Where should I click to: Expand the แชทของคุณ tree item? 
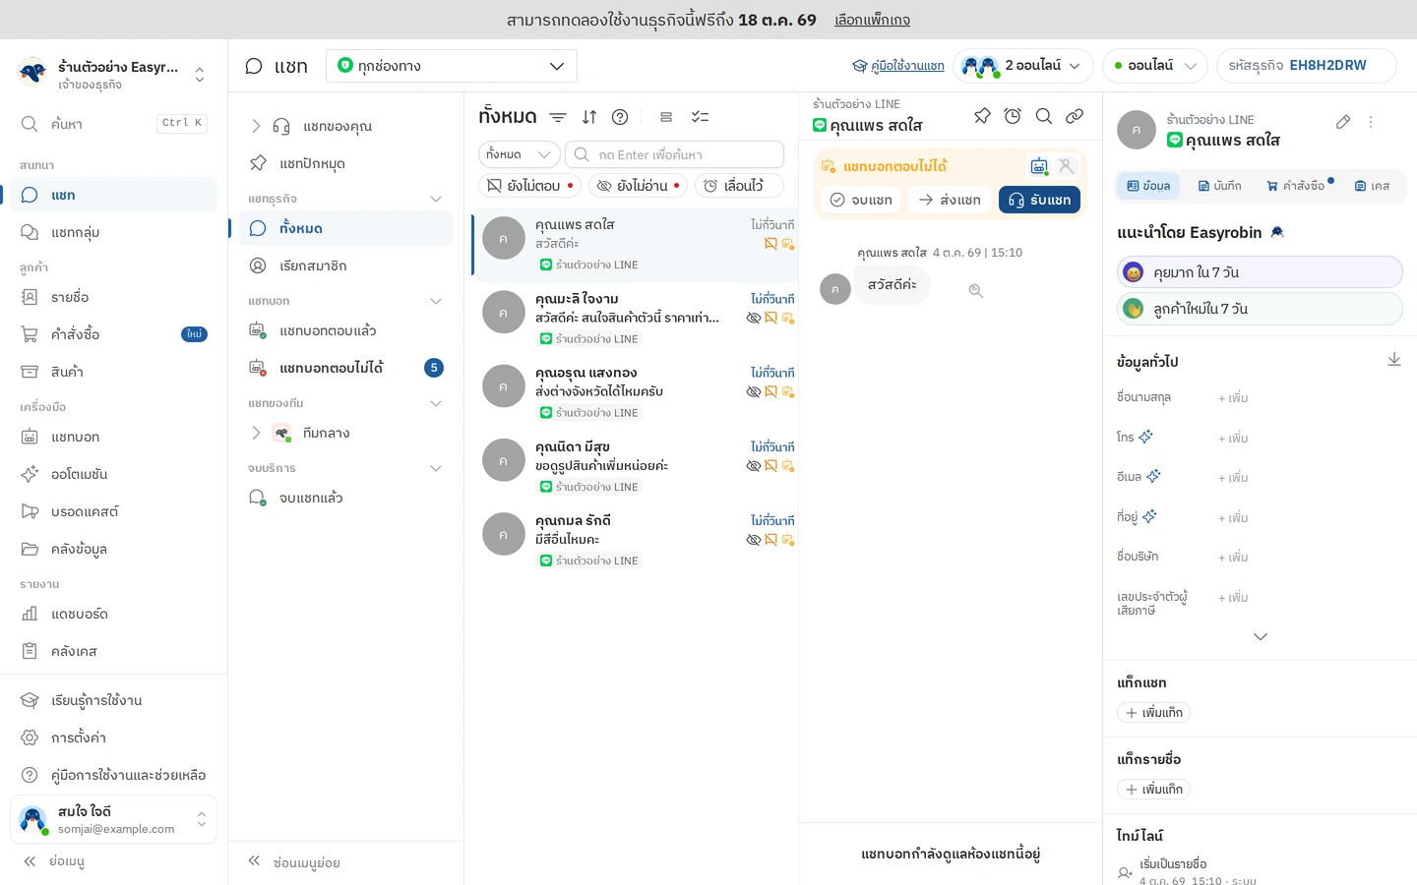[256, 126]
